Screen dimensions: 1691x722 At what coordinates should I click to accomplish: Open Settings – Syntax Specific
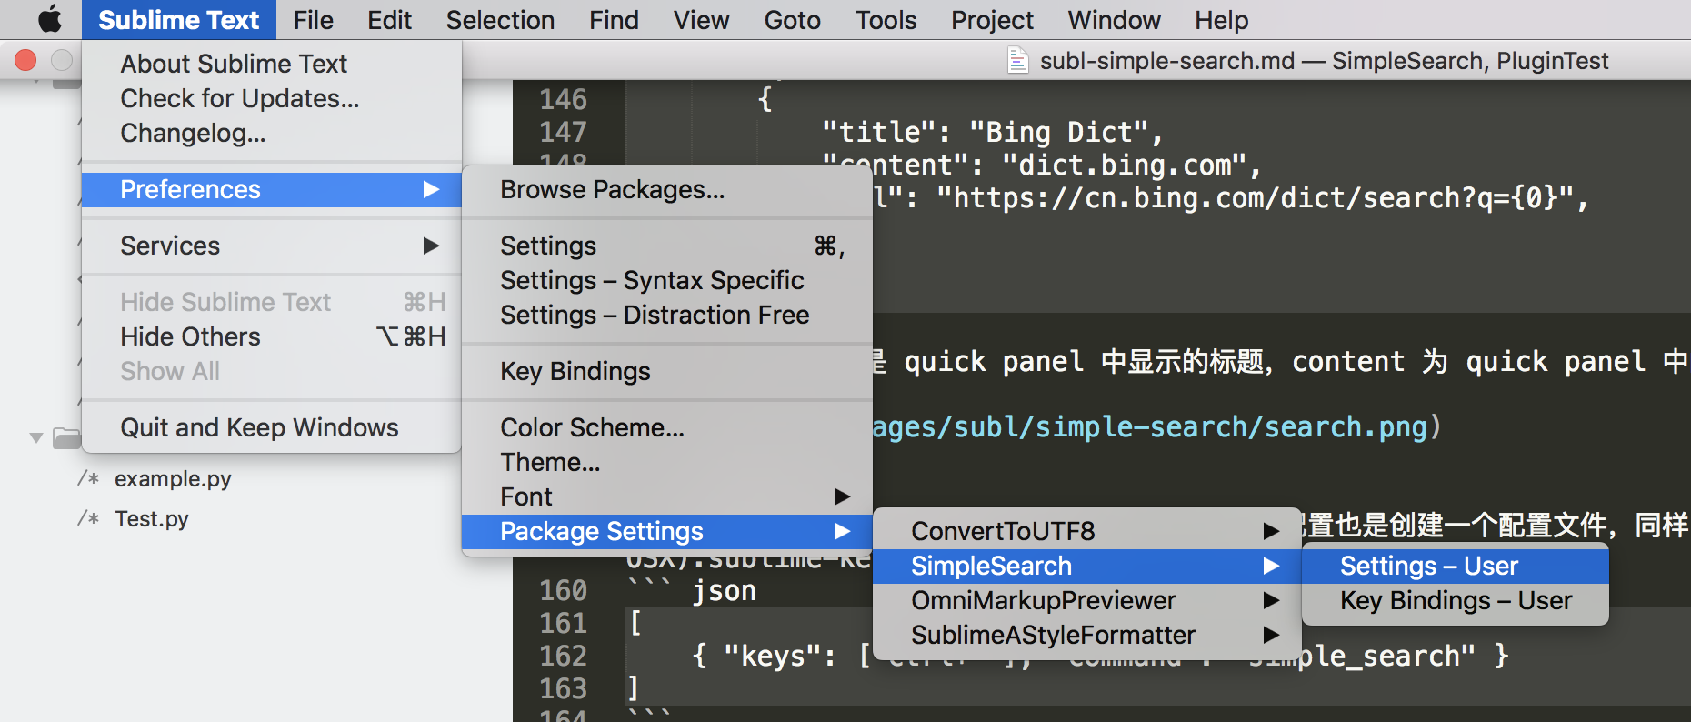(667, 280)
